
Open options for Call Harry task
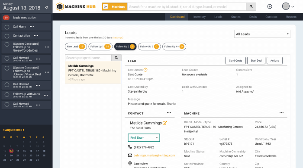click(x=32, y=27)
